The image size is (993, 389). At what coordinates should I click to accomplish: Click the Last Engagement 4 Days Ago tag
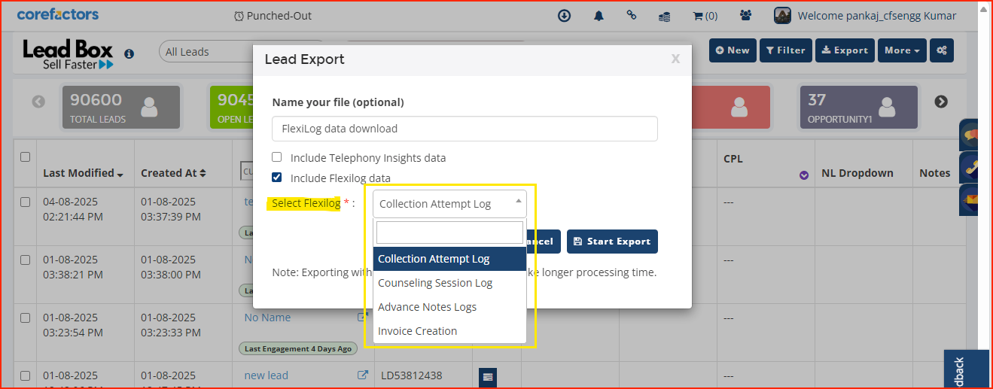pyautogui.click(x=298, y=348)
